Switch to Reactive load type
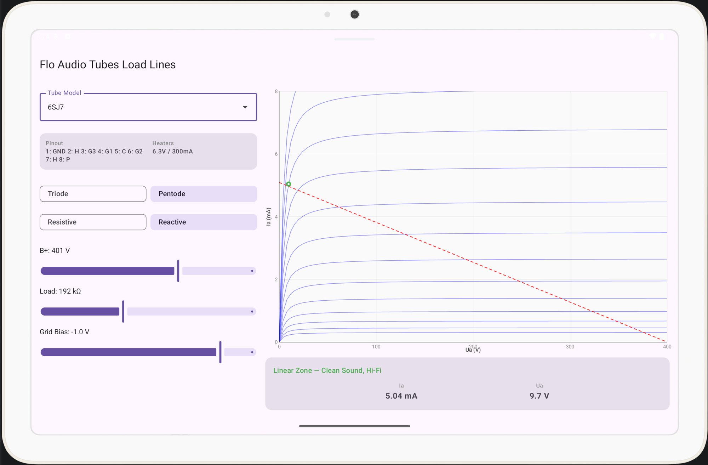Image resolution: width=708 pixels, height=465 pixels. 204,222
